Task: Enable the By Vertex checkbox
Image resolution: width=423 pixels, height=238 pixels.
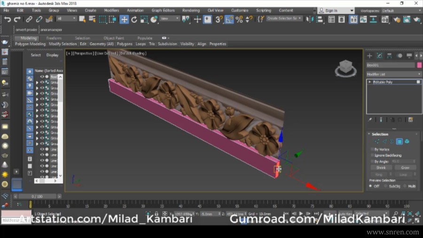Action: point(372,149)
